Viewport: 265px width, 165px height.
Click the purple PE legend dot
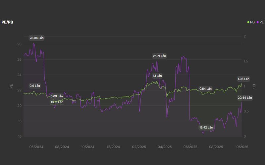coord(258,22)
